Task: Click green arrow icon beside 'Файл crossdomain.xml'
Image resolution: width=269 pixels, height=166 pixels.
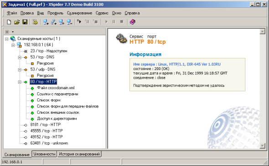Action: pos(32,89)
